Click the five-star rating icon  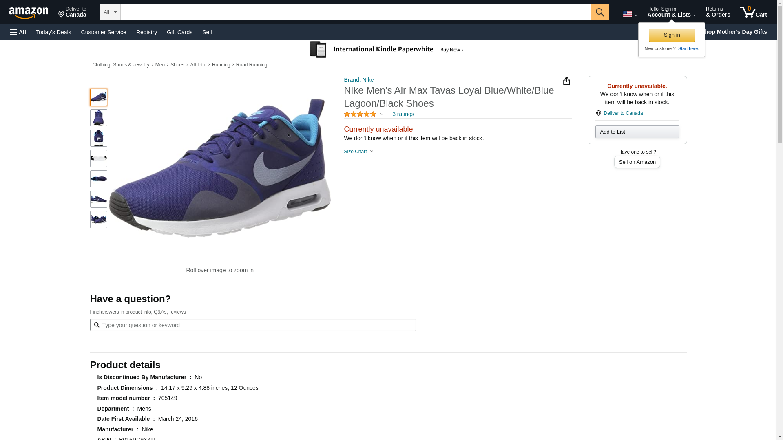coord(360,114)
